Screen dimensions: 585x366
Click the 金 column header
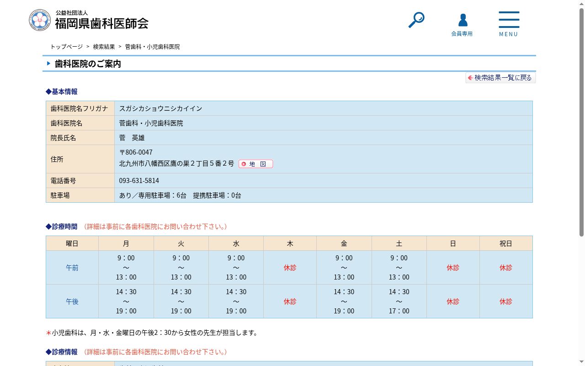click(344, 243)
